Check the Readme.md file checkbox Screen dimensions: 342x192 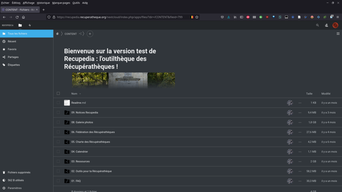(58, 103)
